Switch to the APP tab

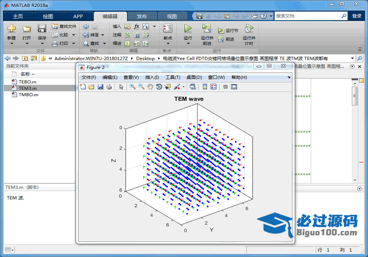point(78,16)
